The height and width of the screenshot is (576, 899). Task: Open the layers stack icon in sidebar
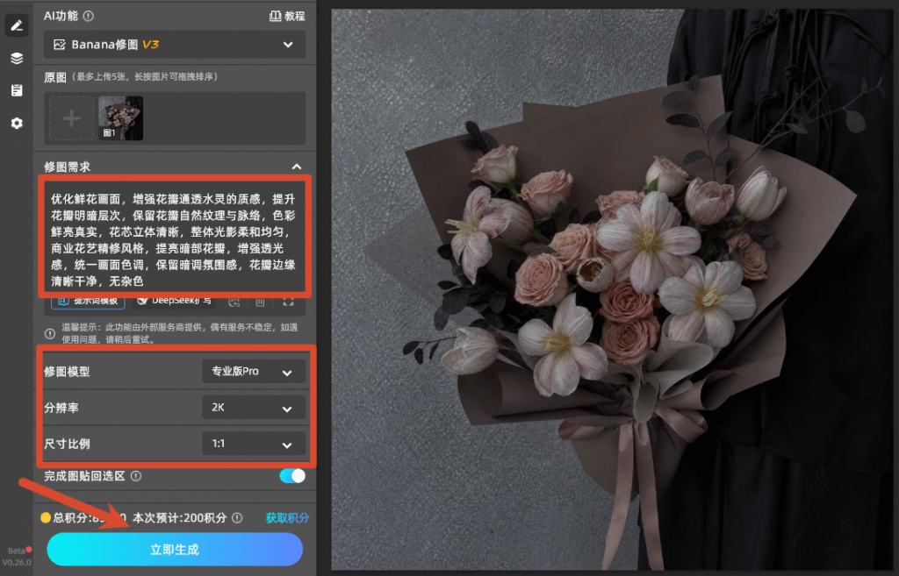(17, 58)
